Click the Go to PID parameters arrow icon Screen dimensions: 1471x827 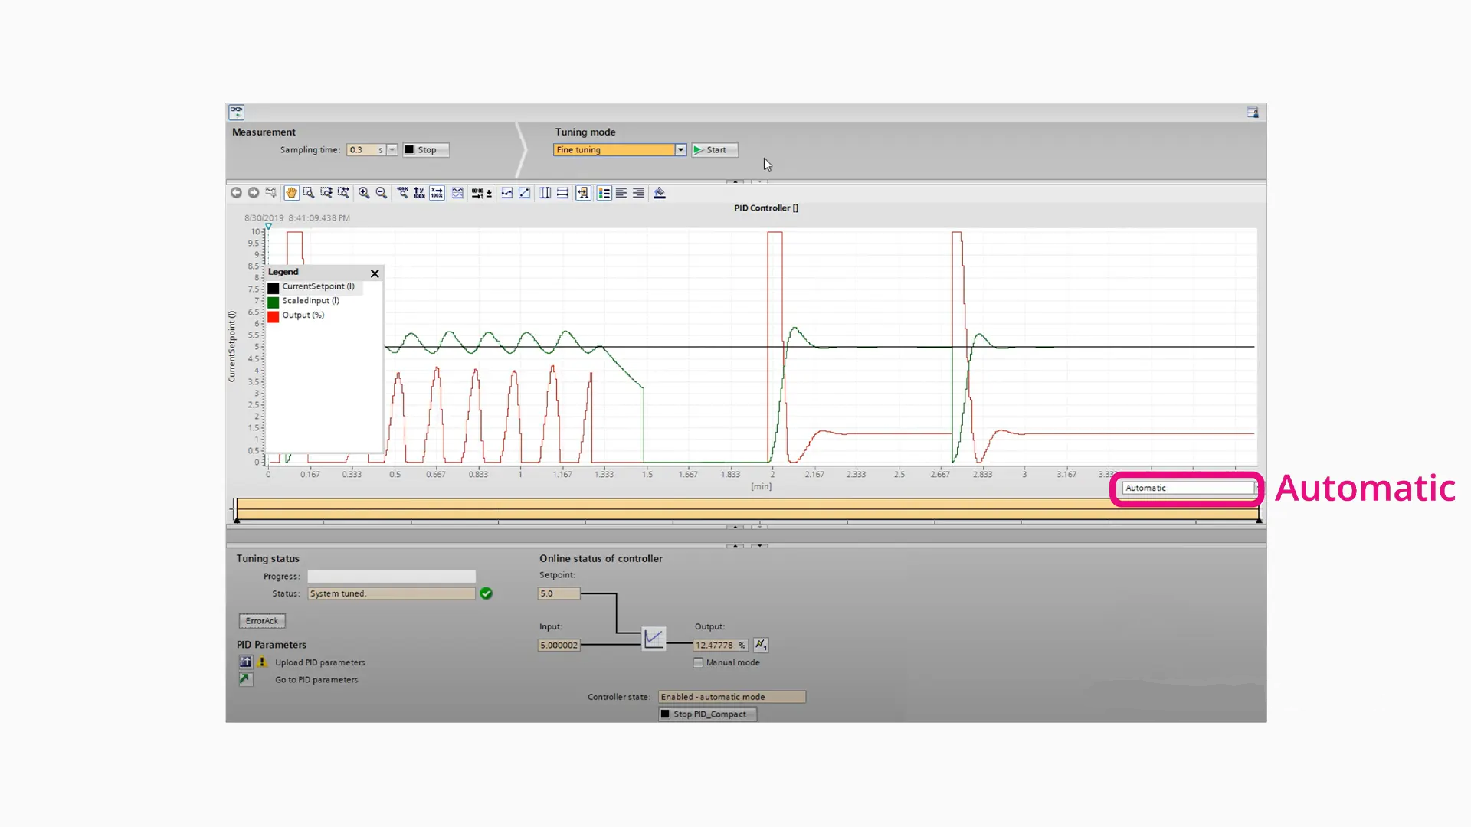(245, 678)
